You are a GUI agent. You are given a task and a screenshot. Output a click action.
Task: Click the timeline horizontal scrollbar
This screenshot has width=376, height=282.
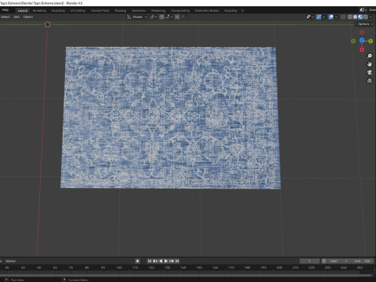(186, 275)
